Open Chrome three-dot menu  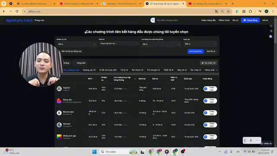(273, 12)
